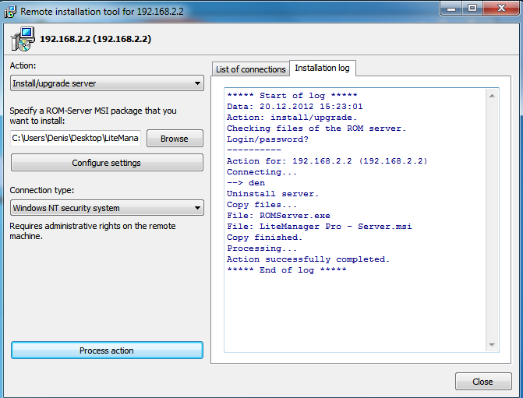Click the log line 'Action: install/upgrade.'
523x398 pixels.
coord(292,118)
